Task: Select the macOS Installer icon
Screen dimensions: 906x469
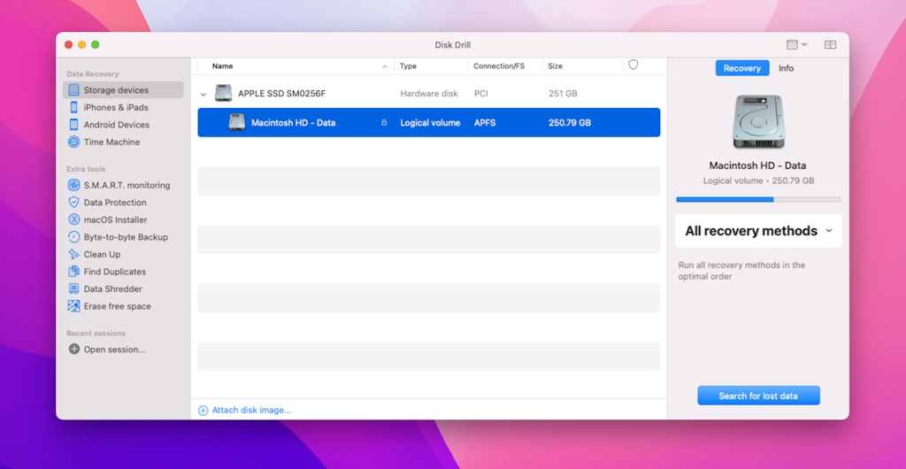Action: click(x=74, y=219)
